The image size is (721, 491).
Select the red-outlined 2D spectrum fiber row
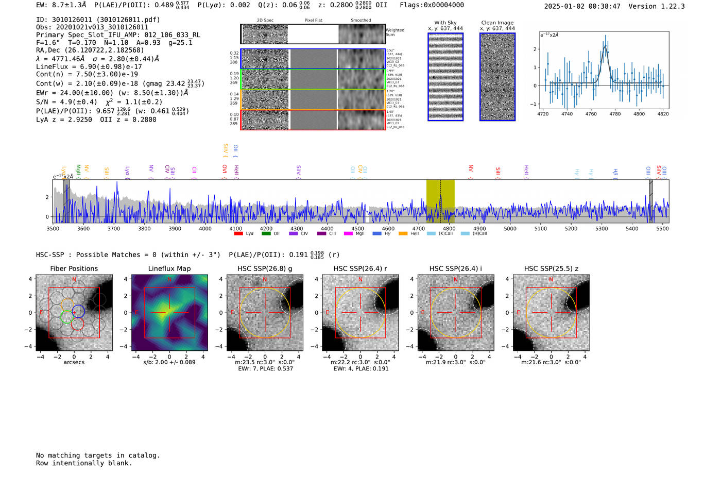click(x=313, y=120)
